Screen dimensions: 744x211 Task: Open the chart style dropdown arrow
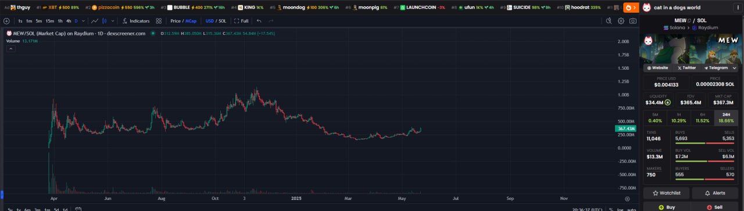113,21
